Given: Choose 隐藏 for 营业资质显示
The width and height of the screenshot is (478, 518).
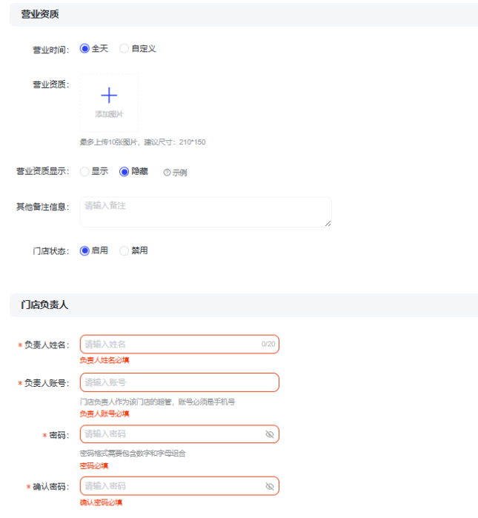Looking at the screenshot, I should coord(125,171).
